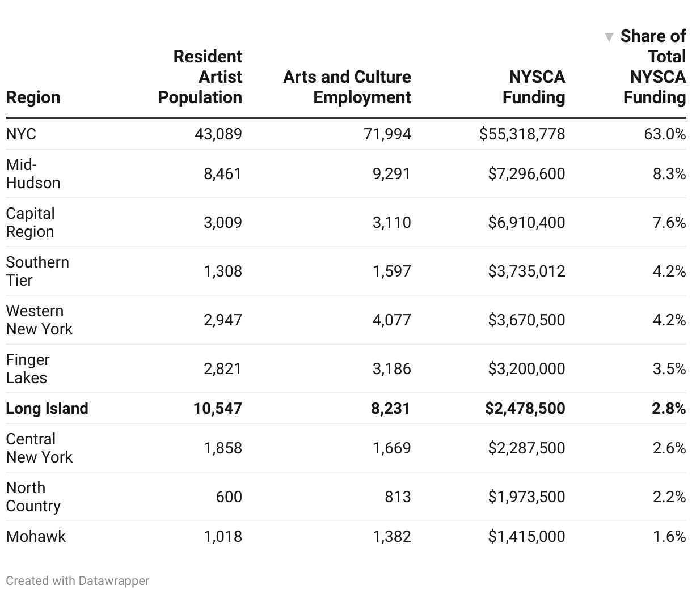Image resolution: width=692 pixels, height=594 pixels.
Task: Select the Mid-Hudson region name
Action: [x=33, y=174]
